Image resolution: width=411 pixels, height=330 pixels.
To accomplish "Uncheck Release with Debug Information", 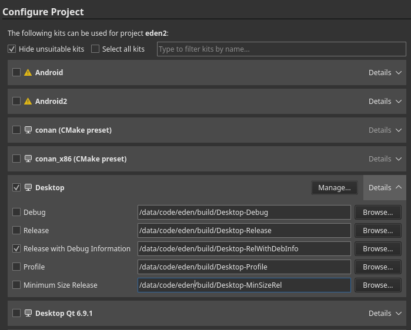I will point(16,249).
